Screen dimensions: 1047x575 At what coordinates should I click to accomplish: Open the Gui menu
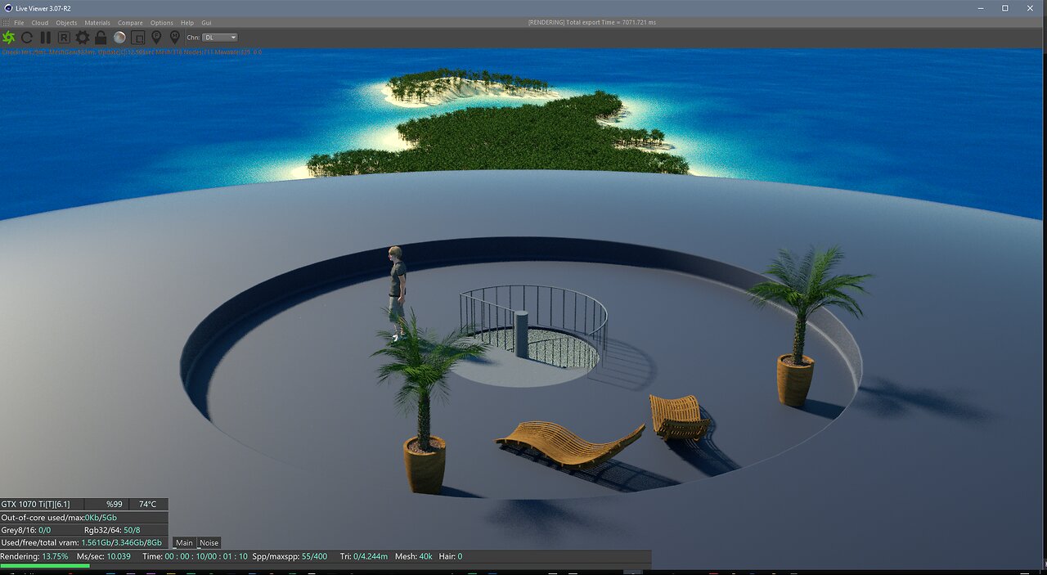tap(206, 23)
